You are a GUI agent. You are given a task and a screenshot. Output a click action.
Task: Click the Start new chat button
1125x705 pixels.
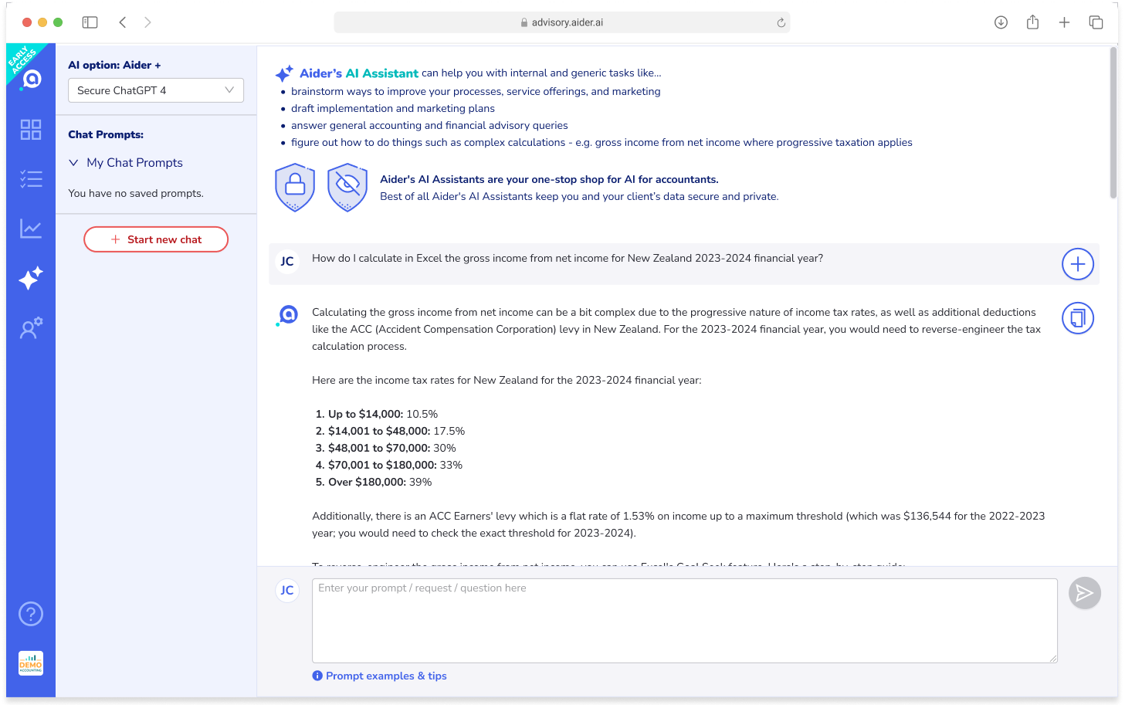pos(156,239)
